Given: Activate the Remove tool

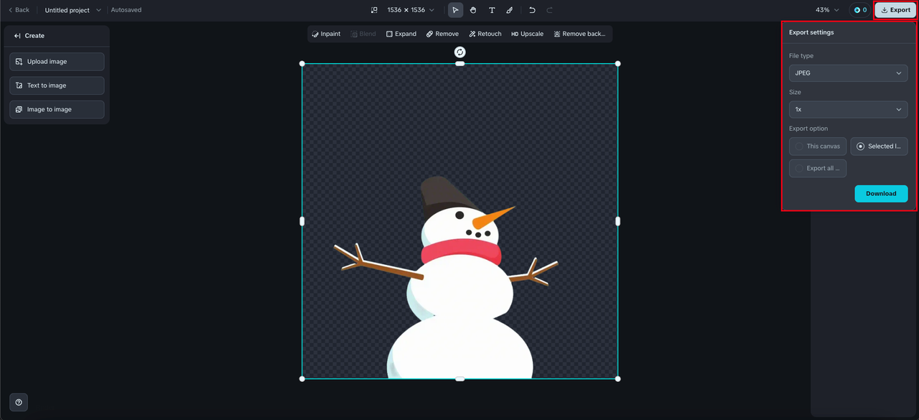Looking at the screenshot, I should 442,34.
